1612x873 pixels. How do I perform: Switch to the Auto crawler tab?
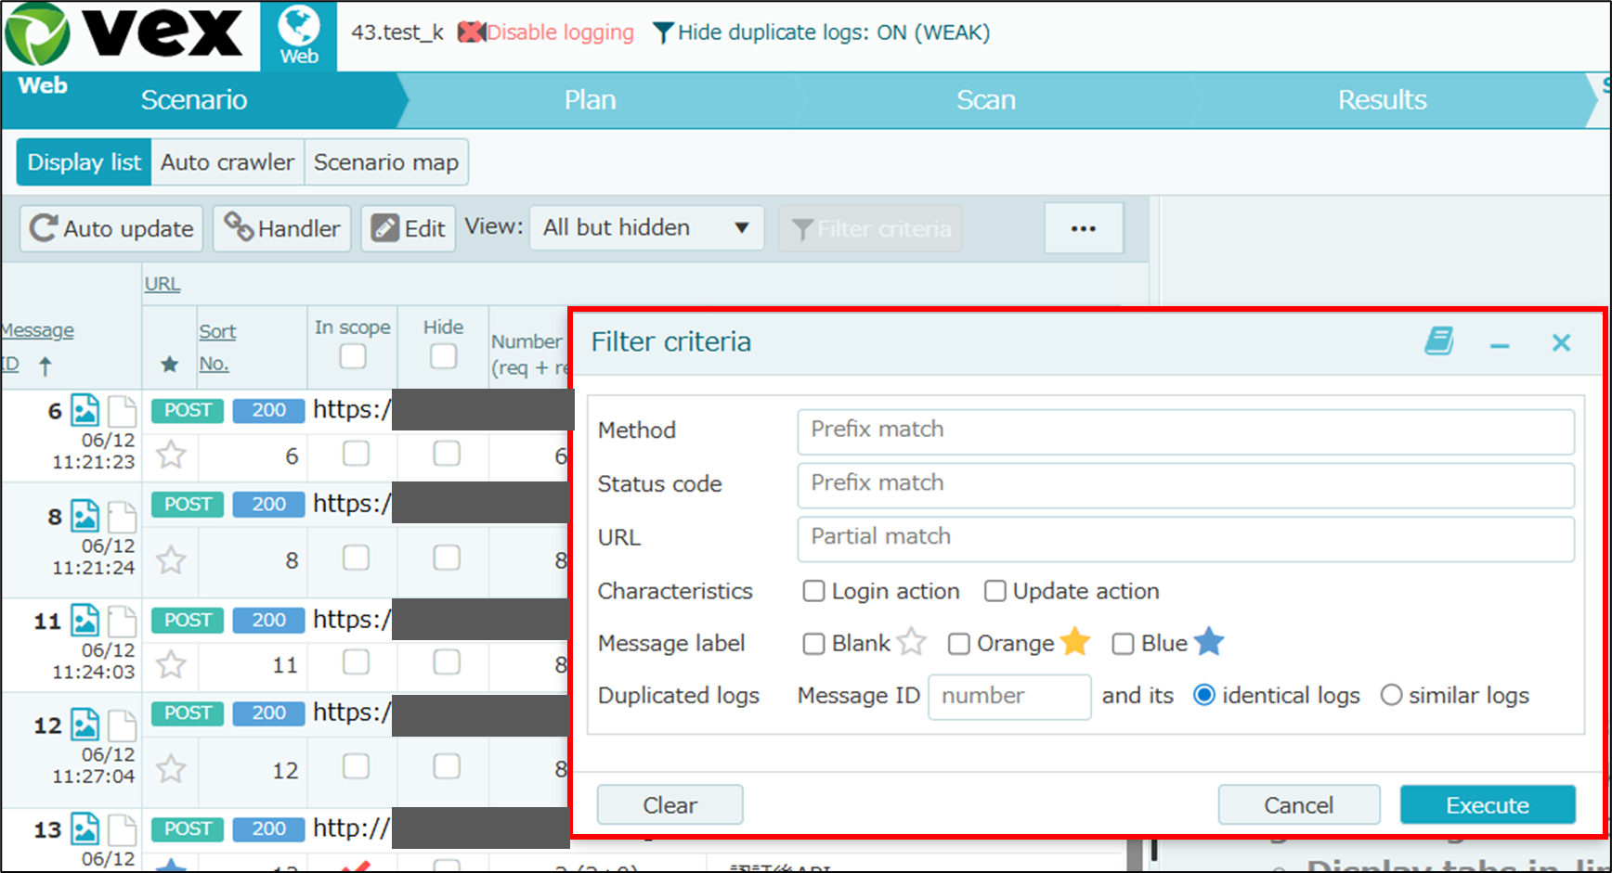(x=227, y=162)
